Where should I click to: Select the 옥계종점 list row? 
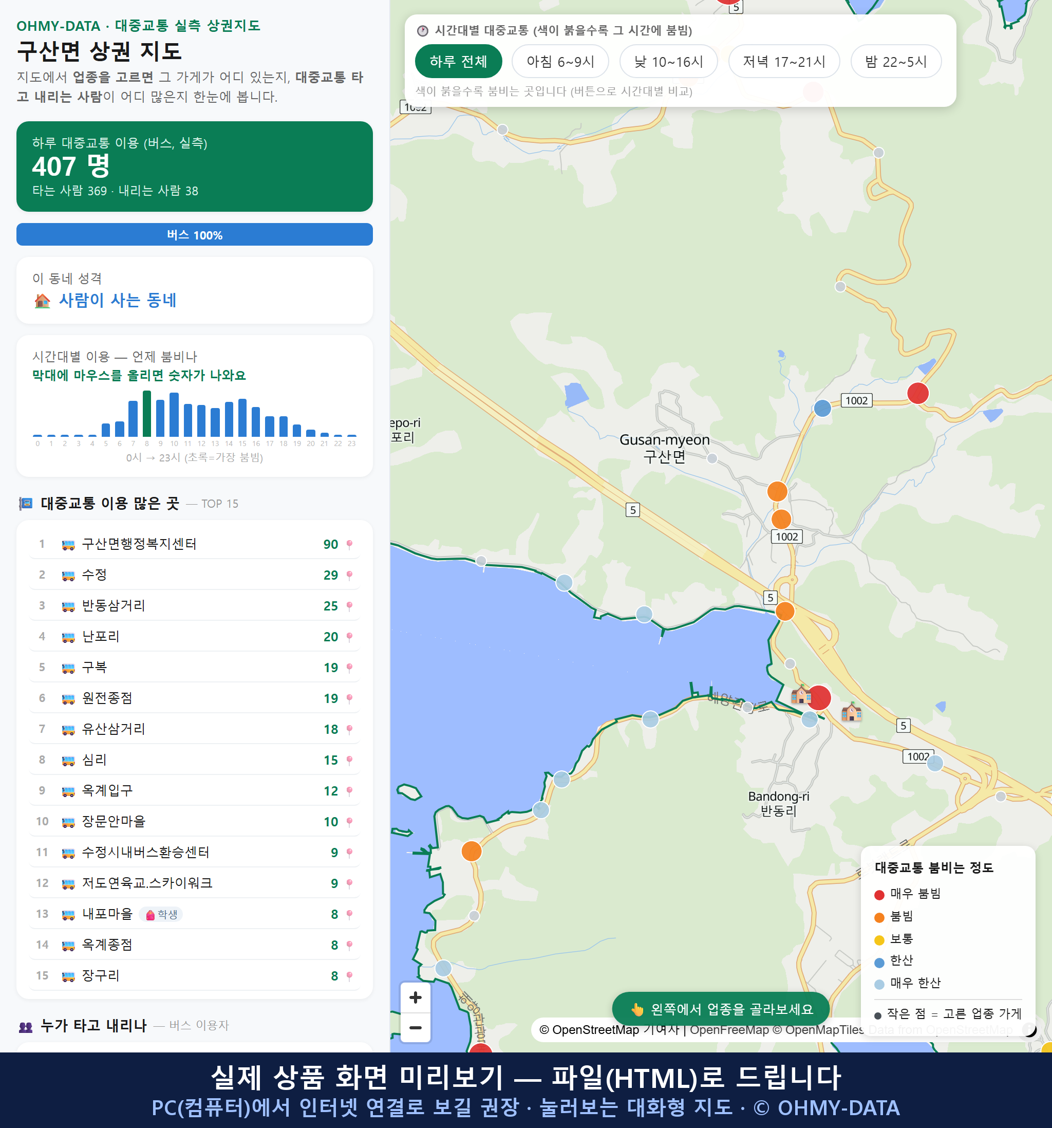click(x=195, y=945)
